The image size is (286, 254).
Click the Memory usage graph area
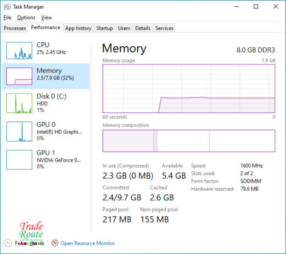pos(189,88)
